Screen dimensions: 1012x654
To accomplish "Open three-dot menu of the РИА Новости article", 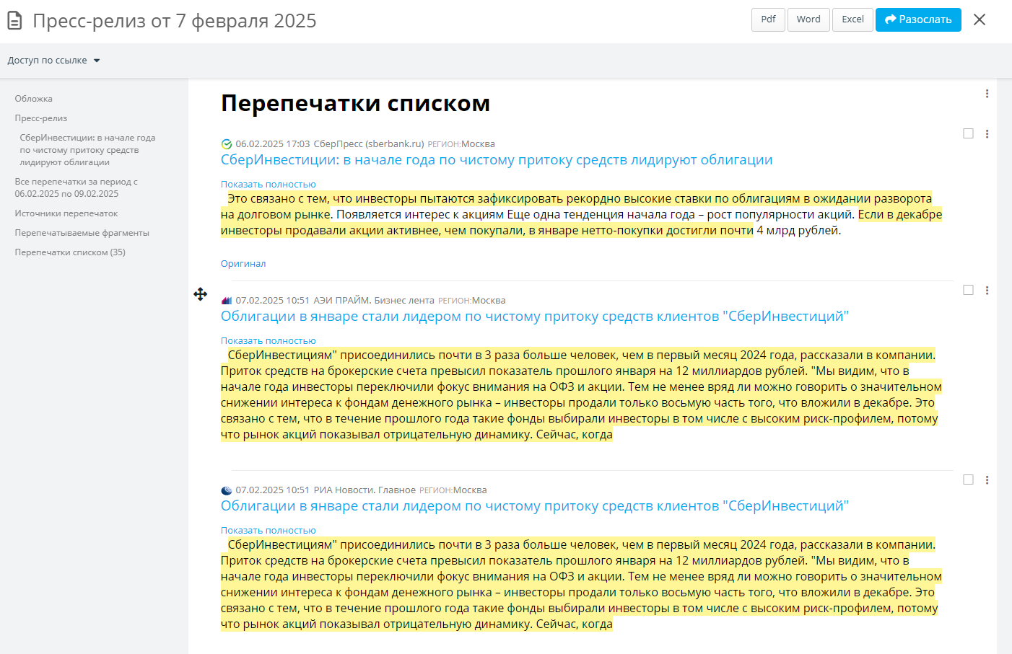I will pyautogui.click(x=987, y=480).
